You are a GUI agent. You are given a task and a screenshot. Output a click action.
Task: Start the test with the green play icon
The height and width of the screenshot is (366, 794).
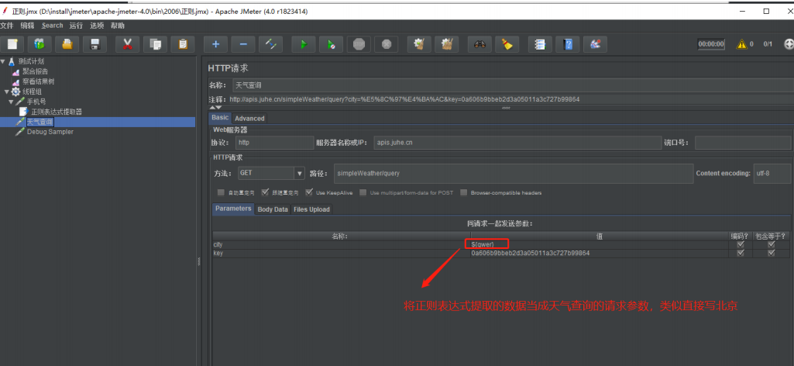[304, 45]
